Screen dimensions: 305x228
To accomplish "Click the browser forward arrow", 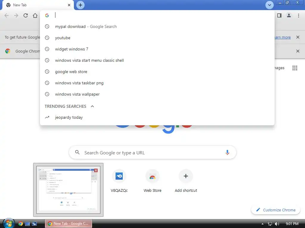I will click(16, 15).
